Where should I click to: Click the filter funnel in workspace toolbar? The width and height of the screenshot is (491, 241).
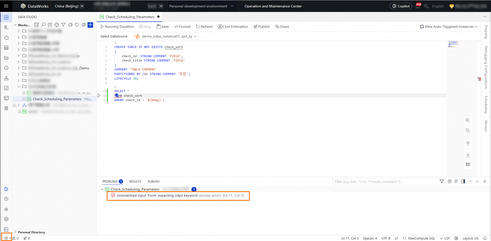[x=63, y=25]
